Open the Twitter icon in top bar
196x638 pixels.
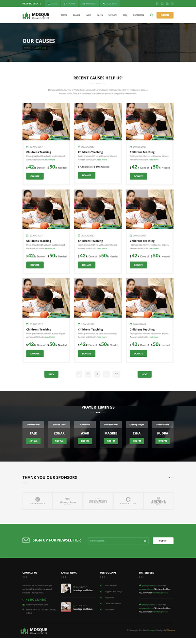[x=162, y=4]
